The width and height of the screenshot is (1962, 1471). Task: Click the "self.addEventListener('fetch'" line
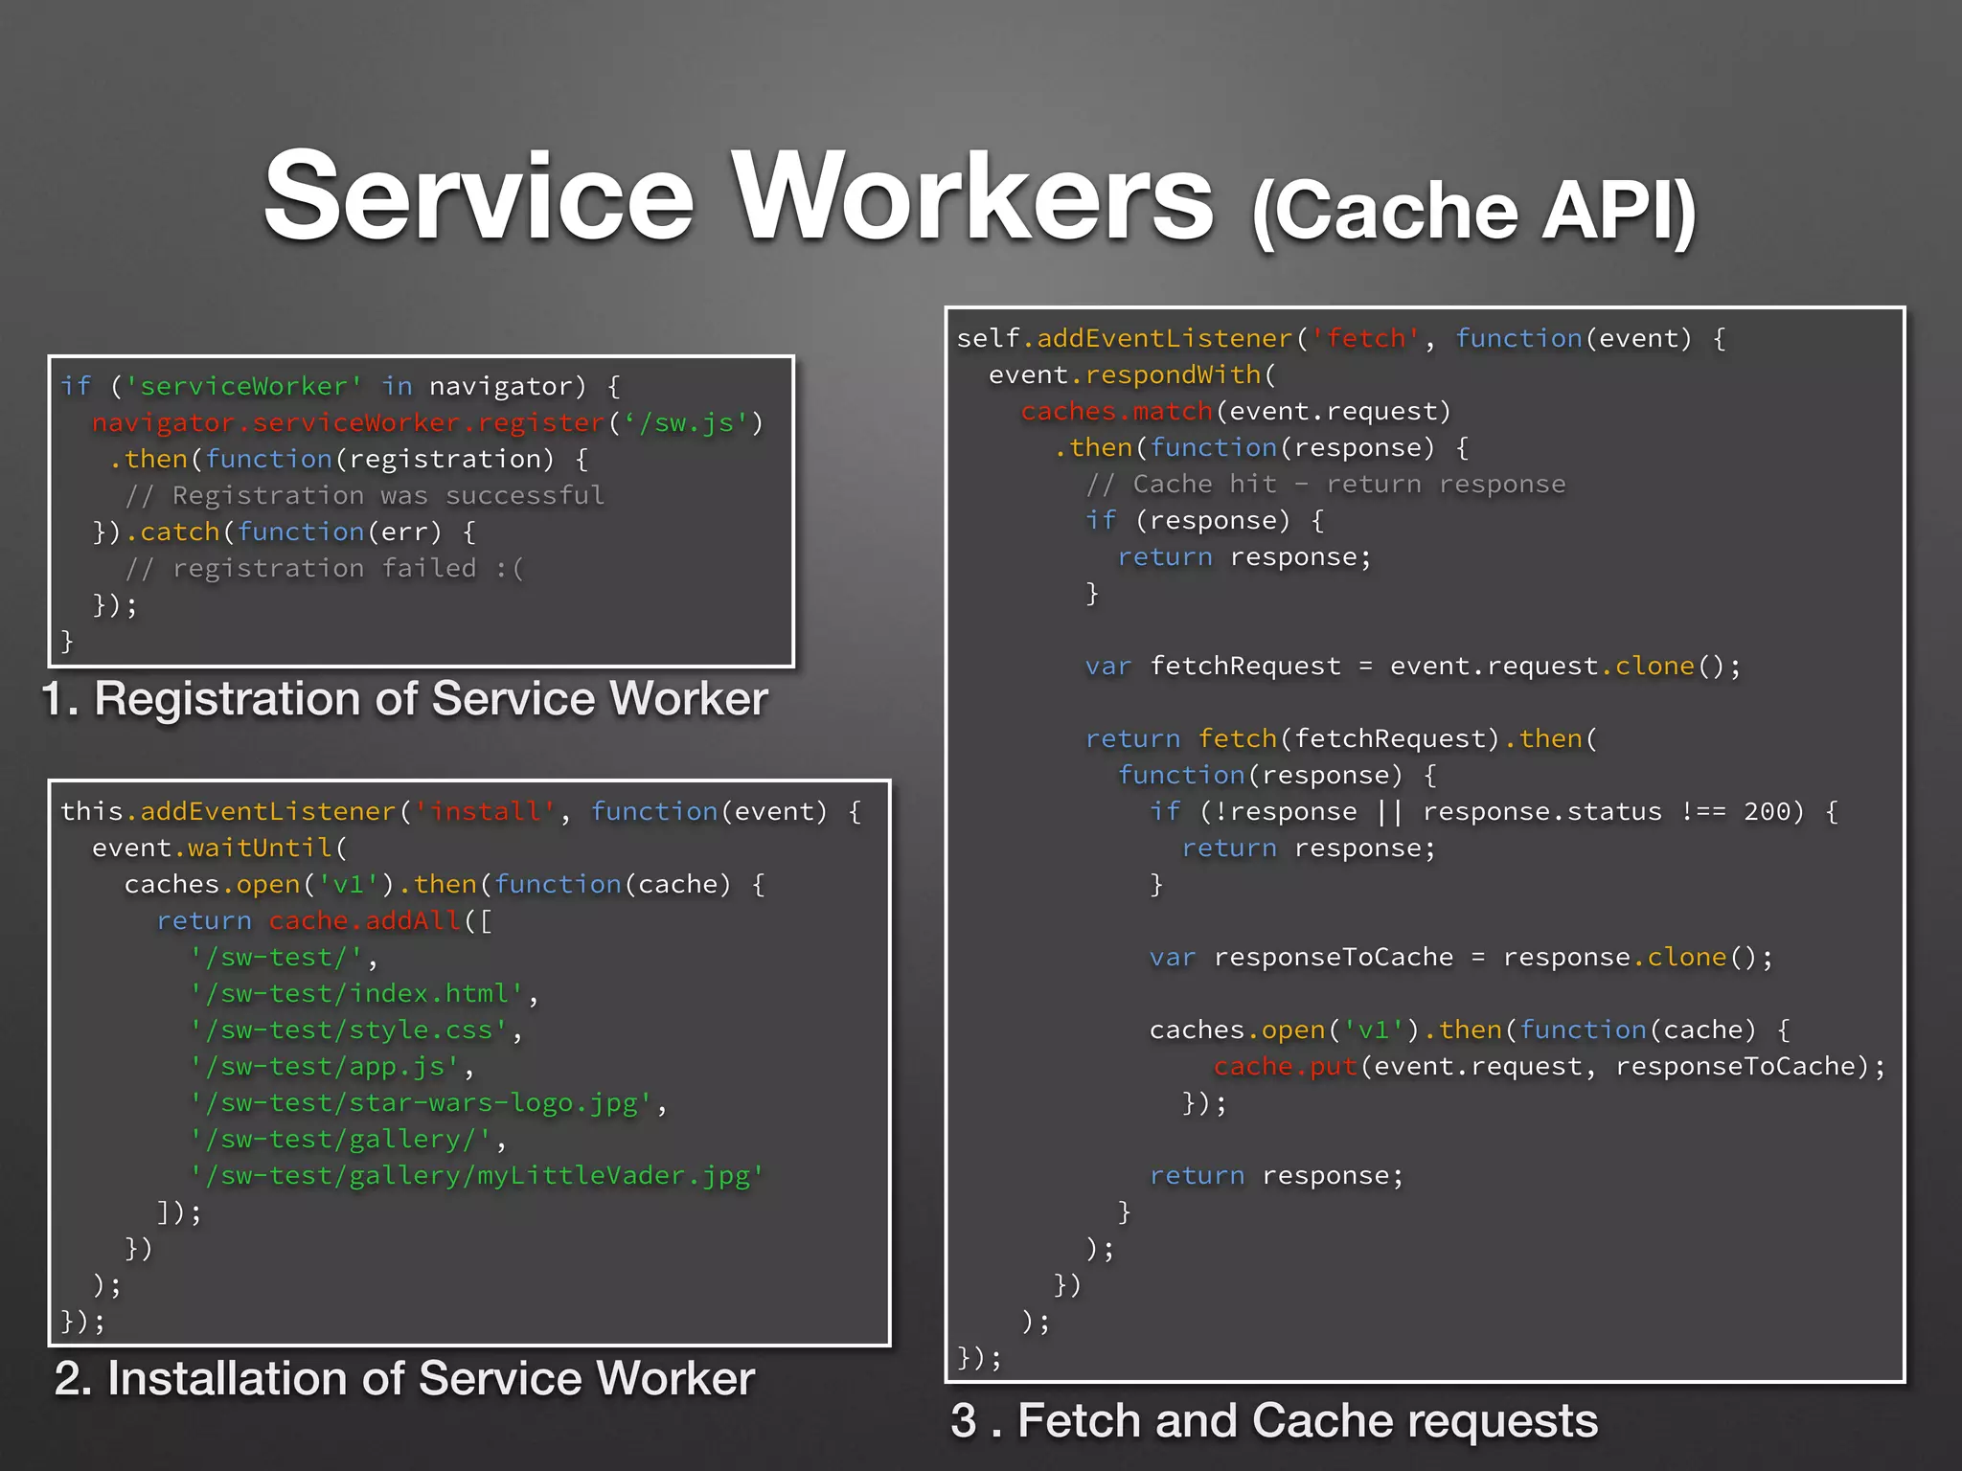pyautogui.click(x=1341, y=338)
